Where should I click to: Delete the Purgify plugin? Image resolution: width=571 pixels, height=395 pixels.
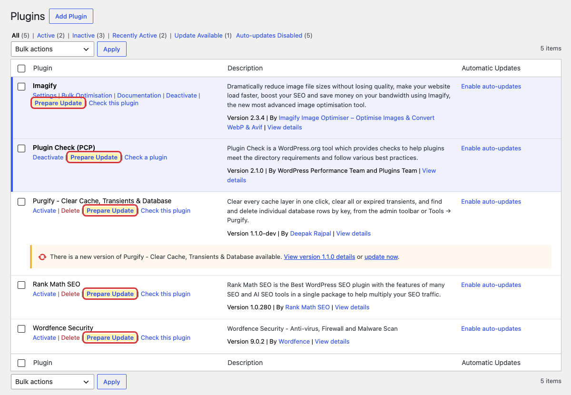click(x=70, y=211)
